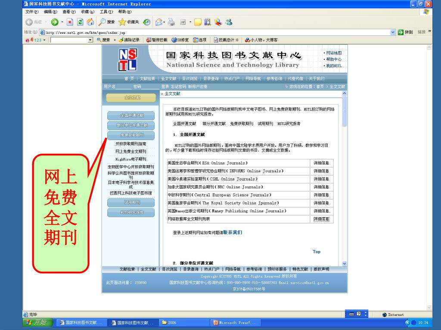Click the 网站地图 link
The width and height of the screenshot is (441, 330).
334,53
